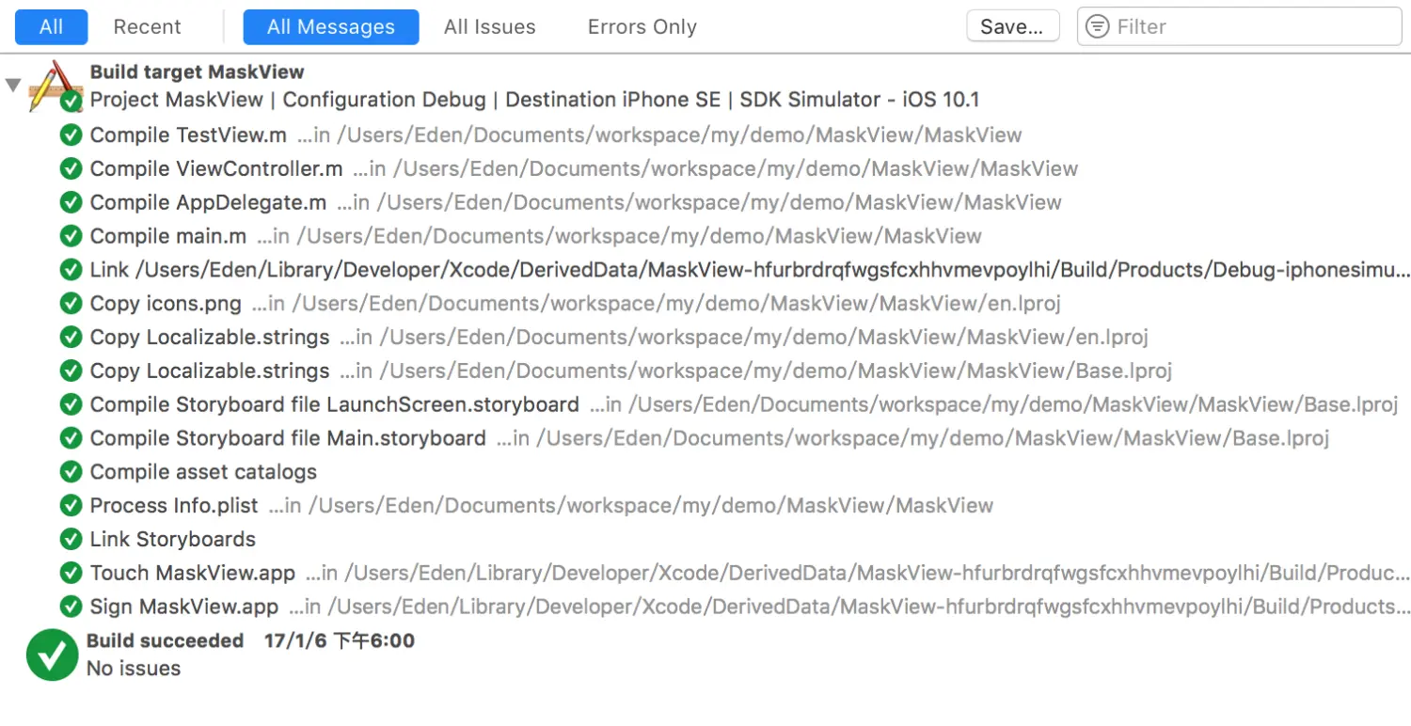1411x726 pixels.
Task: Click the Build succeeded status text
Action: tap(165, 641)
